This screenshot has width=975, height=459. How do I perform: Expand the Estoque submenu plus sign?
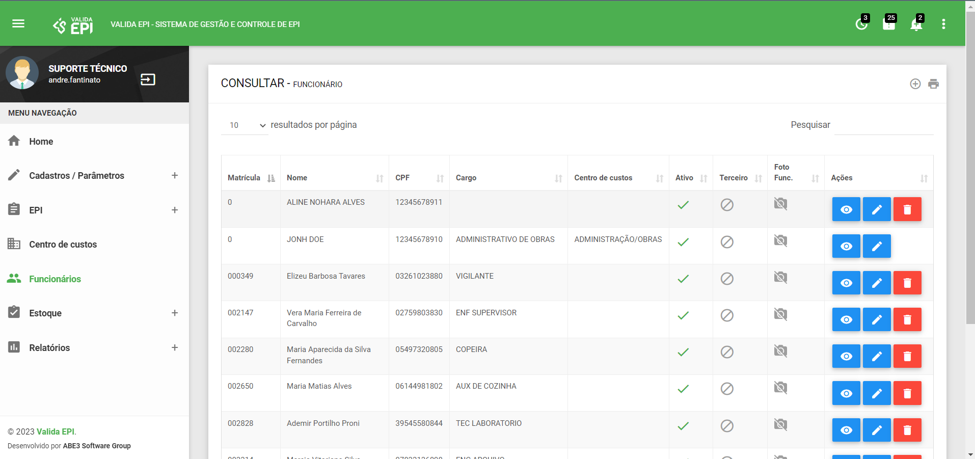coord(175,313)
